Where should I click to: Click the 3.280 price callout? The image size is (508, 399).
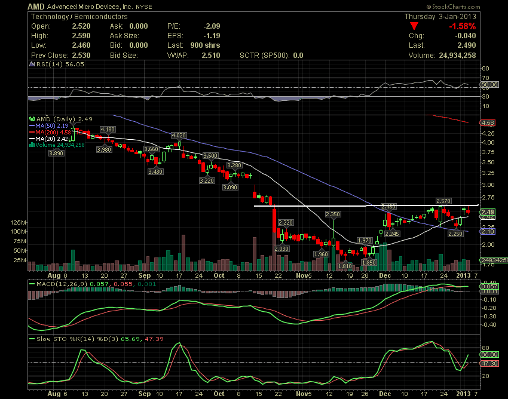pyautogui.click(x=234, y=165)
